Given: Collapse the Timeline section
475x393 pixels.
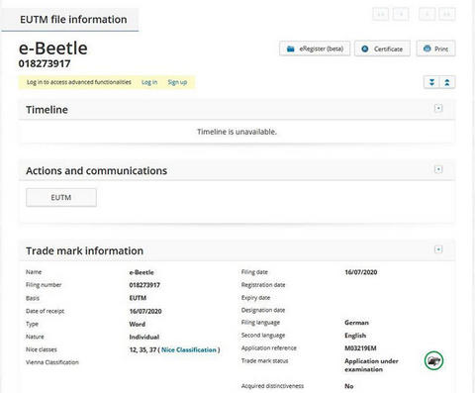Looking at the screenshot, I should [438, 108].
